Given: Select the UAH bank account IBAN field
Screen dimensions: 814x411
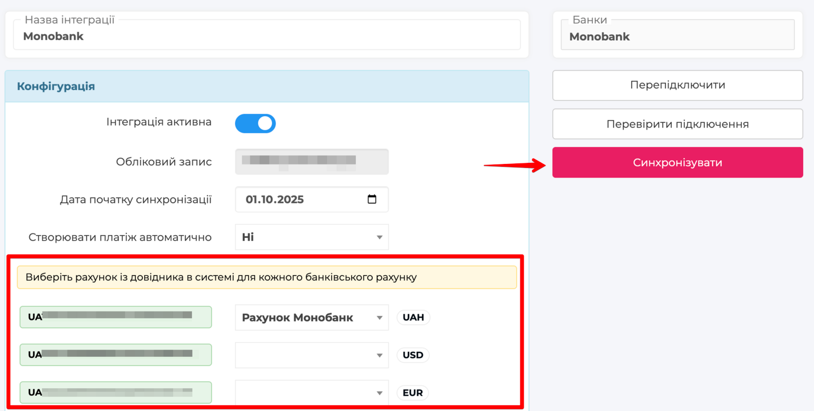Looking at the screenshot, I should [116, 318].
